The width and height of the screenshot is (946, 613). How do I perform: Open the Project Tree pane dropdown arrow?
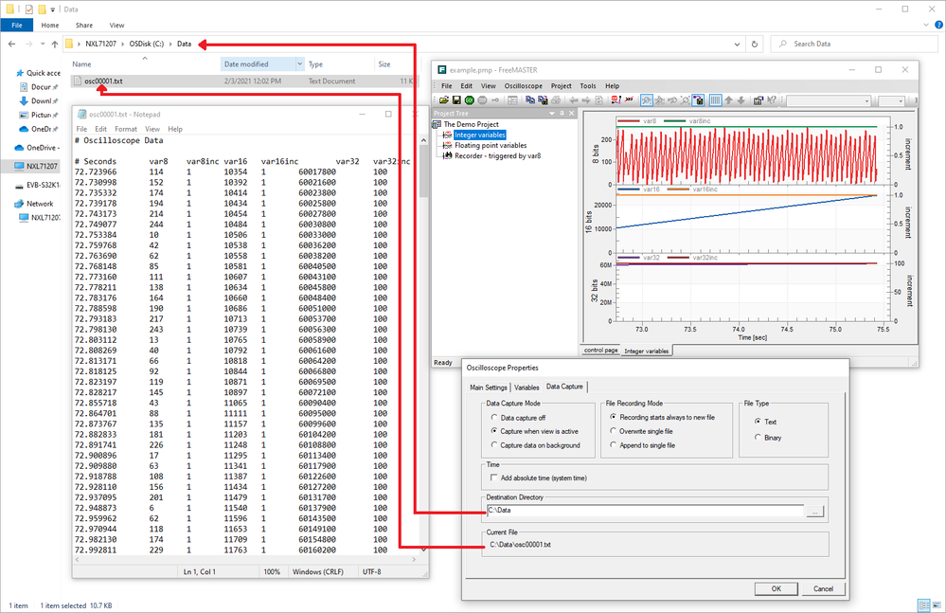[x=551, y=114]
